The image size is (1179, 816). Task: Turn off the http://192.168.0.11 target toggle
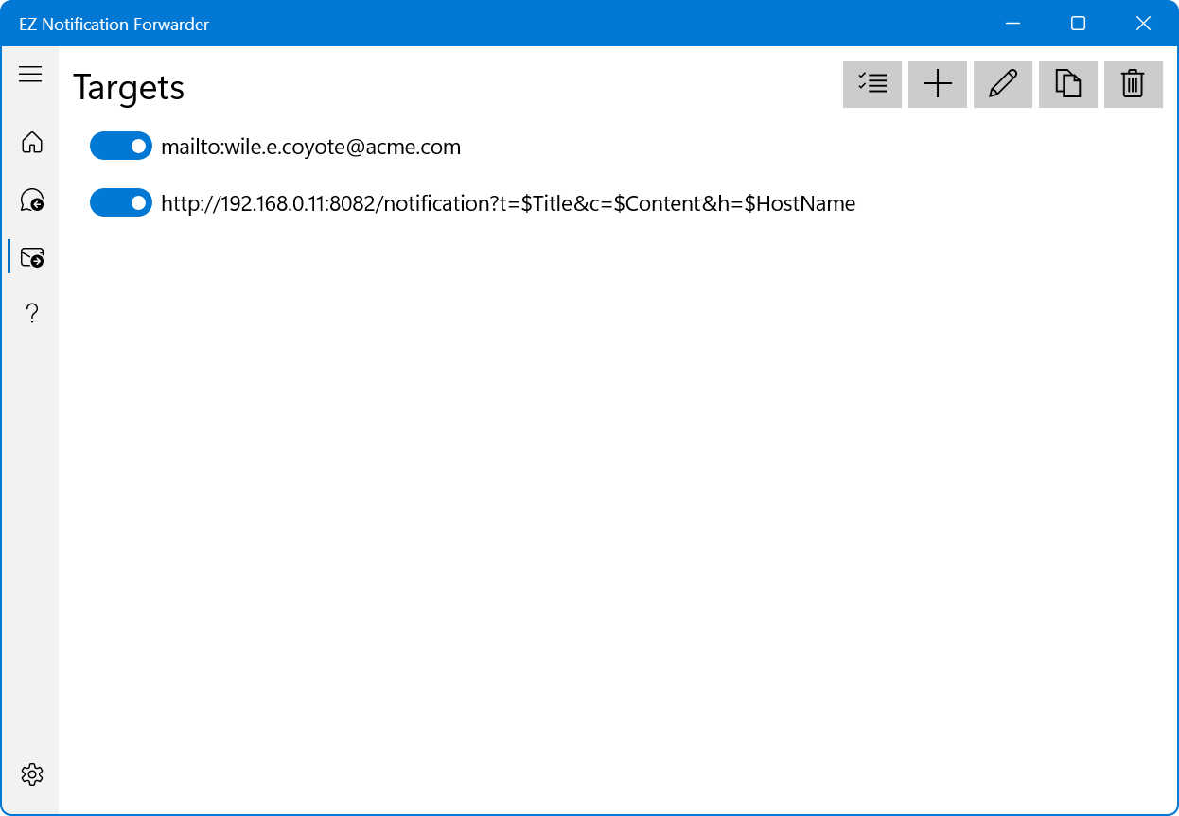(x=121, y=203)
